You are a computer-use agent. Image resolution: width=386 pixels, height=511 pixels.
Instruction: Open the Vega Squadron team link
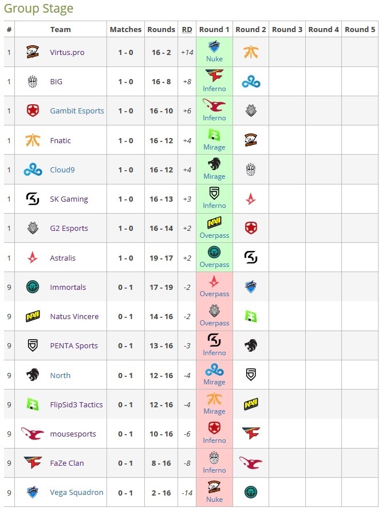point(77,493)
